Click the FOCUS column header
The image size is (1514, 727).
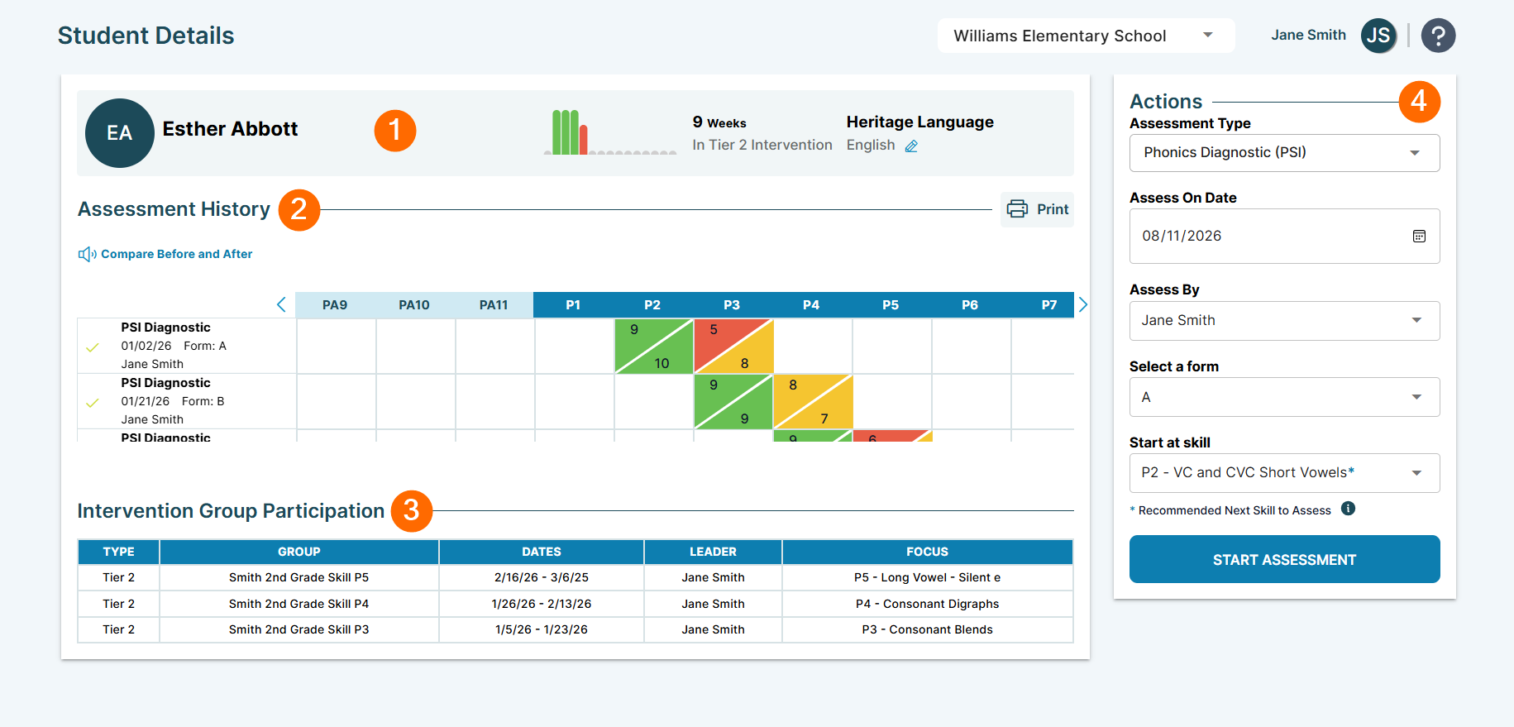(927, 552)
